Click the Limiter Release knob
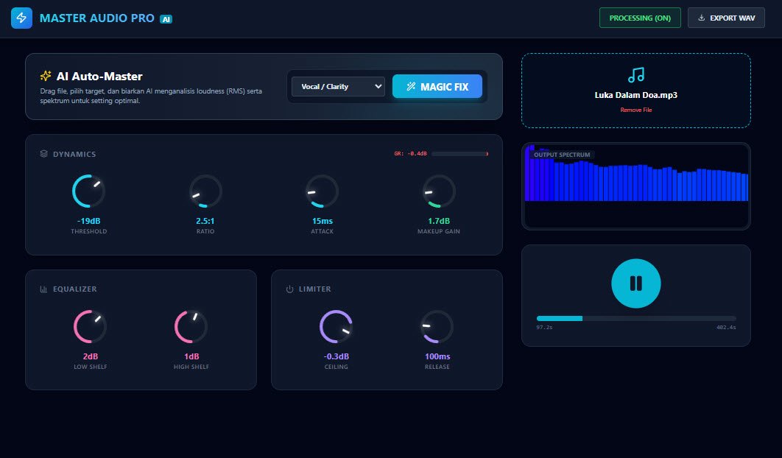The image size is (782, 458). pyautogui.click(x=437, y=327)
